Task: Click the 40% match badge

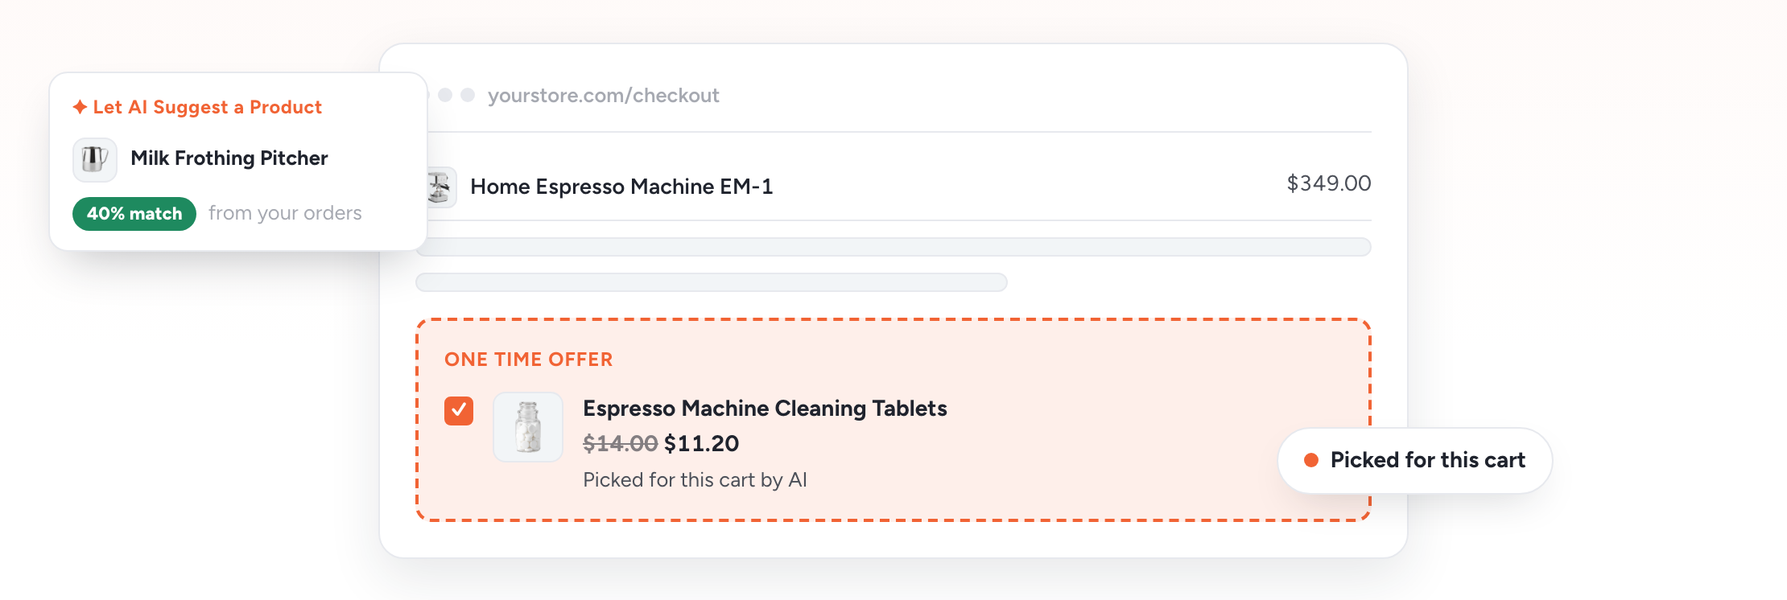Action: [x=134, y=214]
